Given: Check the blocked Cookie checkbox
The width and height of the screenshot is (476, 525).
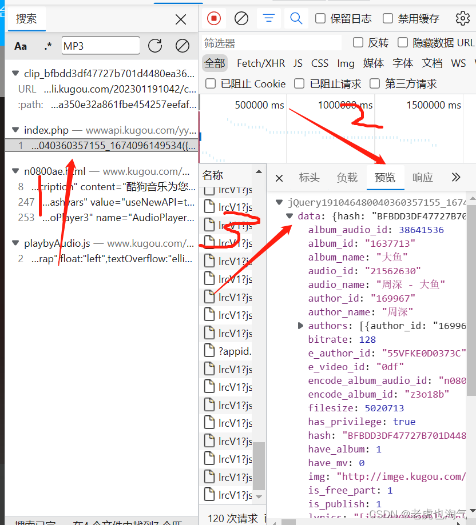Looking at the screenshot, I should pos(211,83).
